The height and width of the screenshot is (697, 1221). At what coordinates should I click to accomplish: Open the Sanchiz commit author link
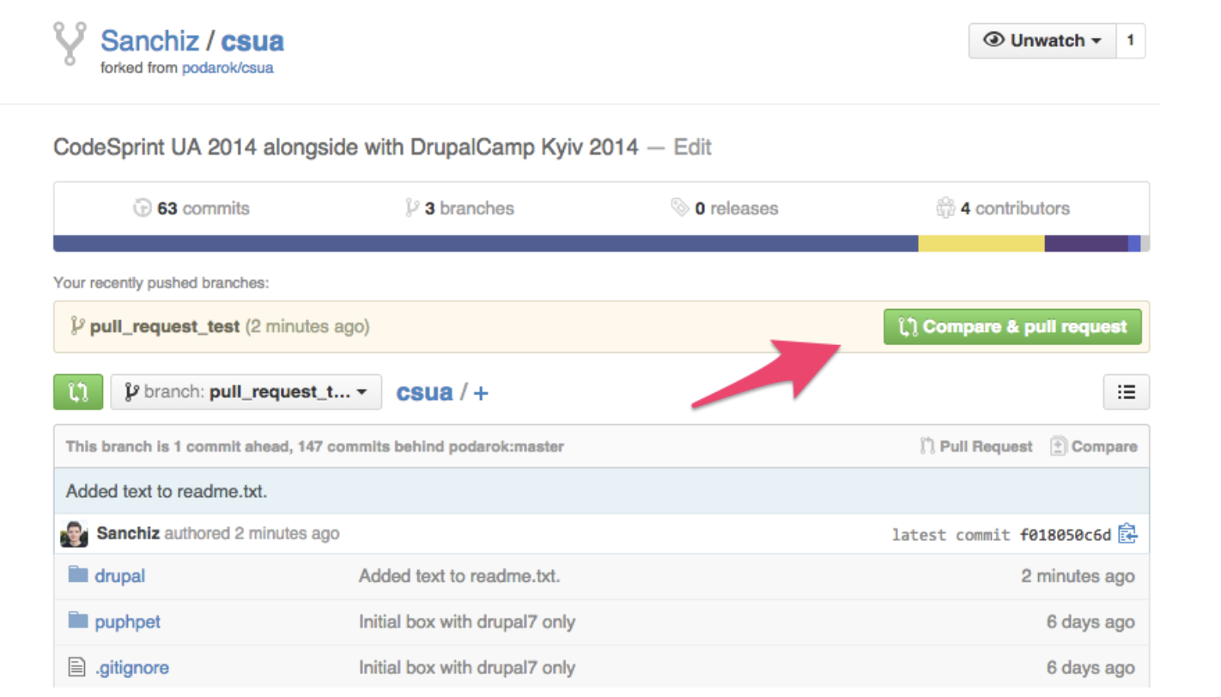pyautogui.click(x=128, y=533)
